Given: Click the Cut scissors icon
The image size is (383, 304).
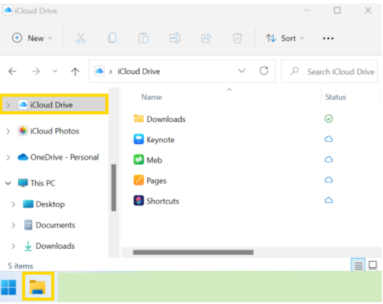Looking at the screenshot, I should coord(81,38).
